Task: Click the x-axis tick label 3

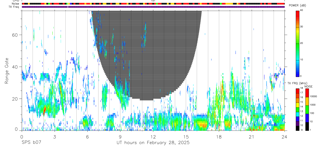Action: click(x=54, y=137)
